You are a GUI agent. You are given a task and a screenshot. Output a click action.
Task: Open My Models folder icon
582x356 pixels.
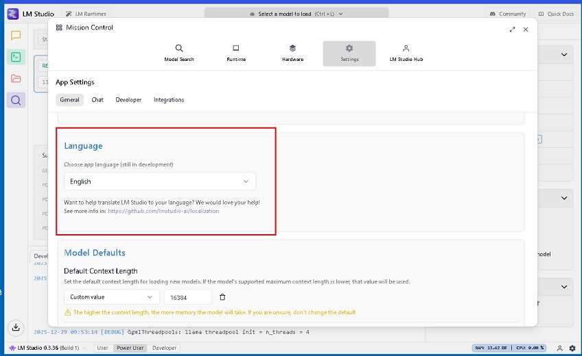[16, 79]
